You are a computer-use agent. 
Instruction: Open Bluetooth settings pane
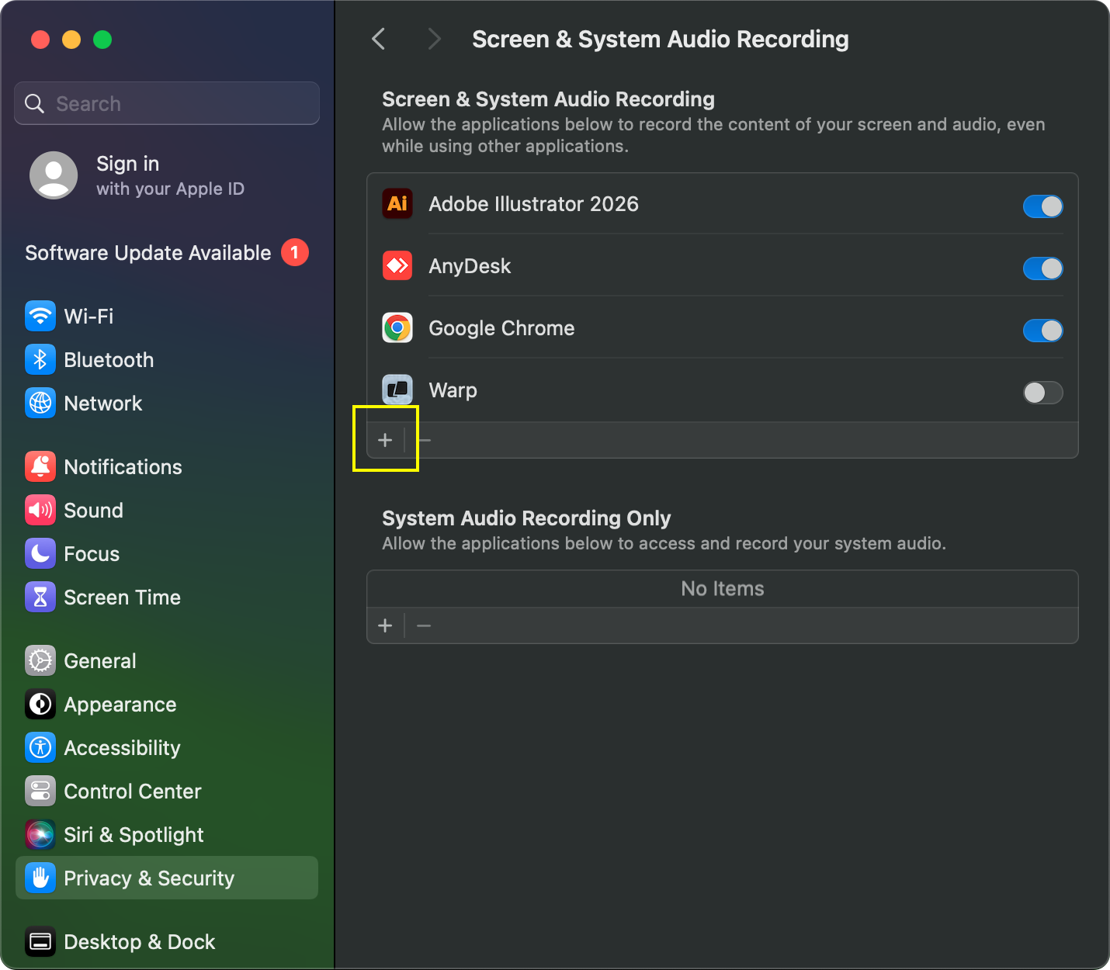pyautogui.click(x=167, y=359)
